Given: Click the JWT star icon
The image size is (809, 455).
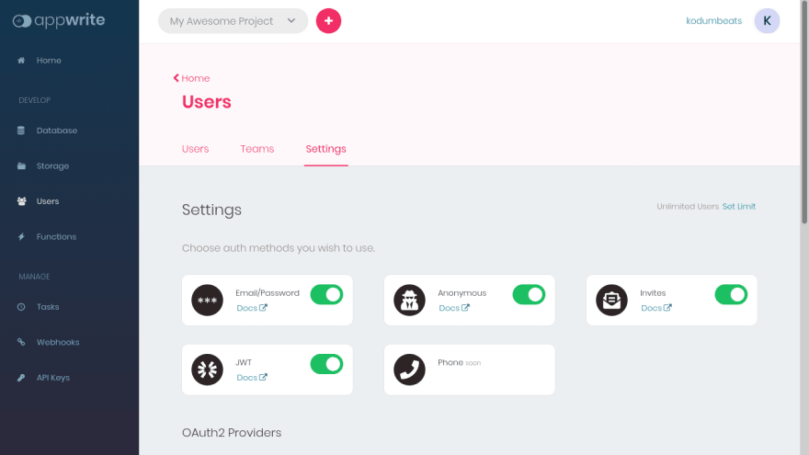Looking at the screenshot, I should tap(208, 370).
